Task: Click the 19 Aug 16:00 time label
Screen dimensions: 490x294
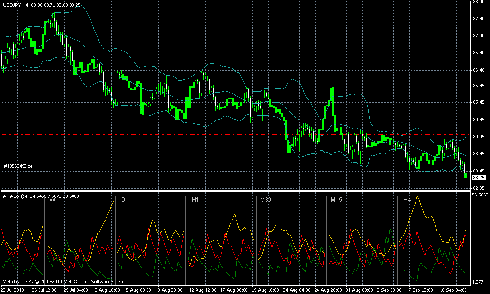Action: 265,290
